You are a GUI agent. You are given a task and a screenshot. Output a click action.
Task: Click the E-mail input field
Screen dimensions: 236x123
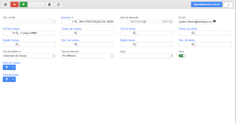(x=196, y=22)
